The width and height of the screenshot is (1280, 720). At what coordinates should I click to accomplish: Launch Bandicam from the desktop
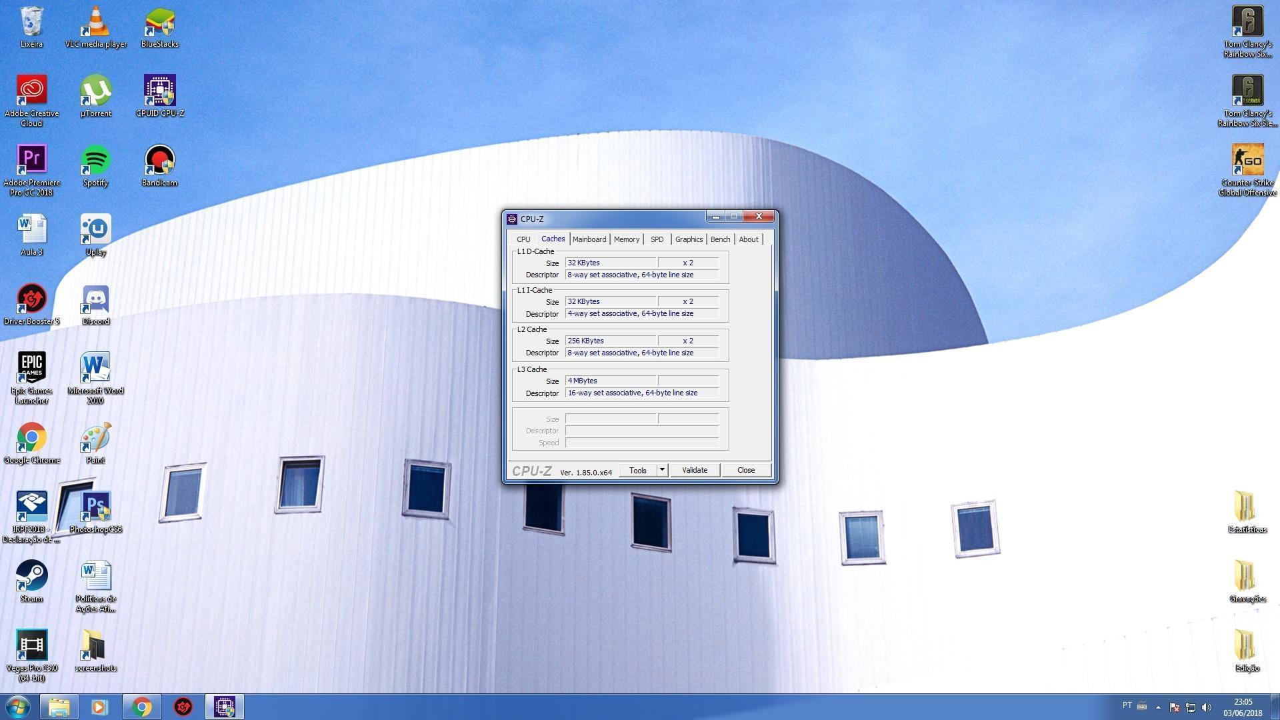160,165
